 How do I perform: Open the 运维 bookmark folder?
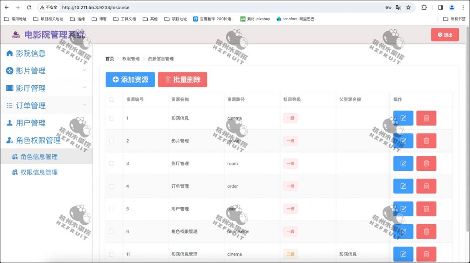pos(77,19)
